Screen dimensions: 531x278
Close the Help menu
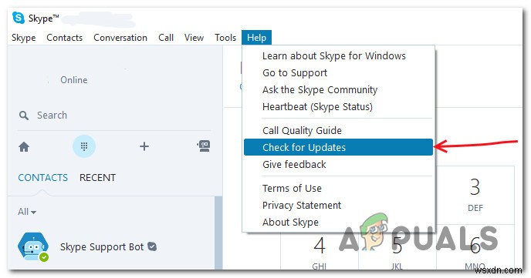click(256, 38)
